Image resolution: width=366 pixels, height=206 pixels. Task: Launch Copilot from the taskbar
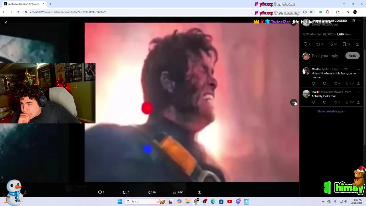(179, 201)
